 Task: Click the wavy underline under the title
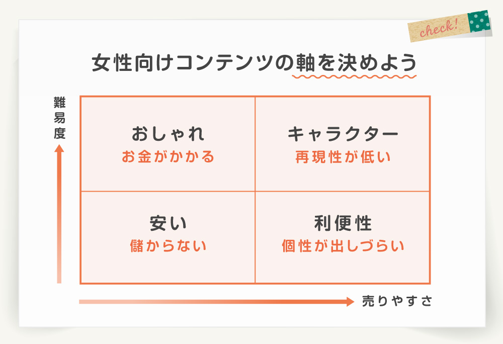coord(354,76)
